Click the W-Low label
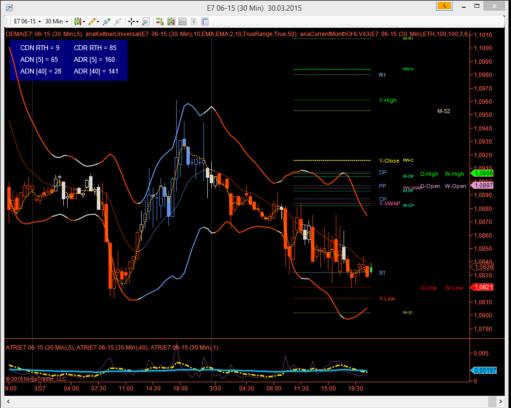Viewport: 511px width, 408px height. pyautogui.click(x=454, y=288)
